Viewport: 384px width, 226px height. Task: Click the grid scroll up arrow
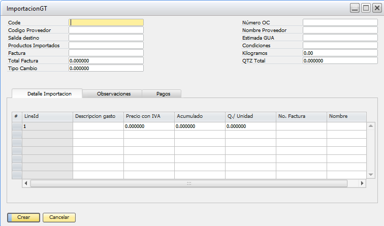tap(371, 125)
